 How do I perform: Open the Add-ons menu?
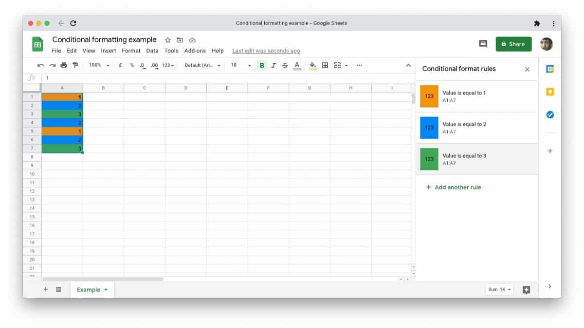coord(195,50)
